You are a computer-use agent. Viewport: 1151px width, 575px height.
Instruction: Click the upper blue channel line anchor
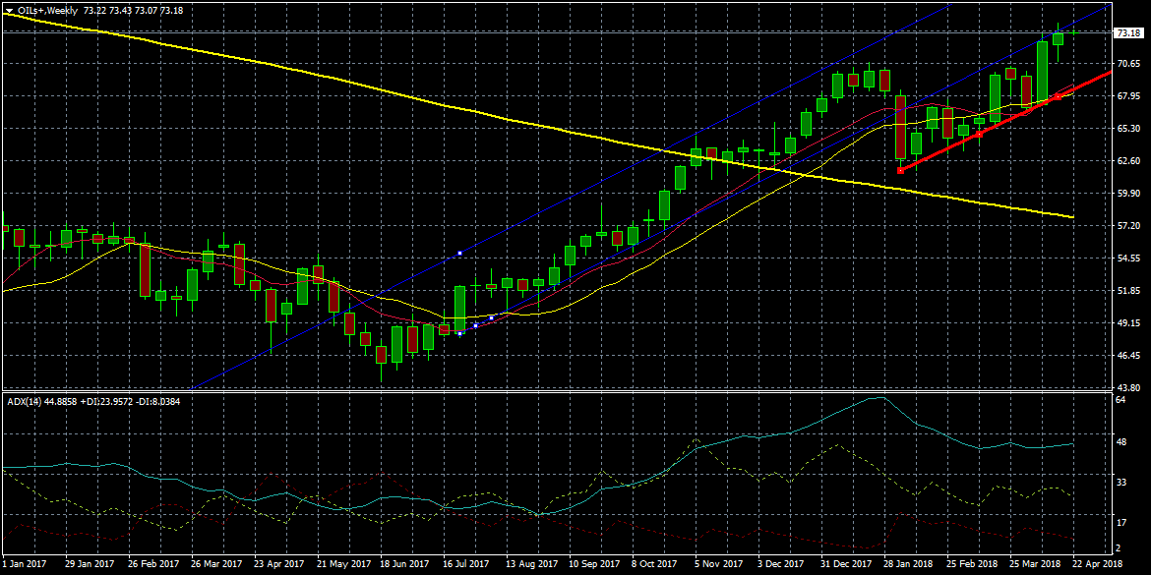(459, 254)
